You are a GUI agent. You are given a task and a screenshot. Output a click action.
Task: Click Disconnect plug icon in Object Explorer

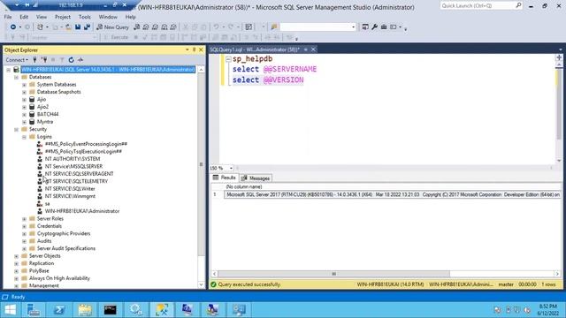(44, 60)
